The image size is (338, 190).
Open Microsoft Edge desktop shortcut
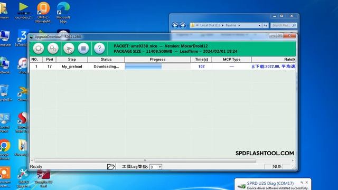63,13
